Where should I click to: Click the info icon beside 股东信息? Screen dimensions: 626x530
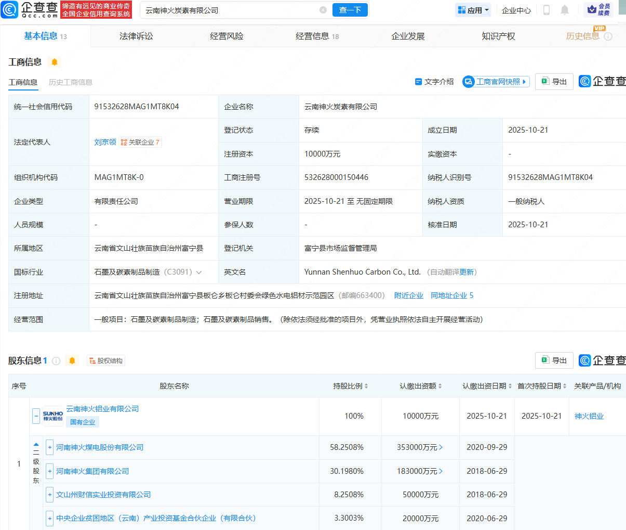click(x=56, y=361)
